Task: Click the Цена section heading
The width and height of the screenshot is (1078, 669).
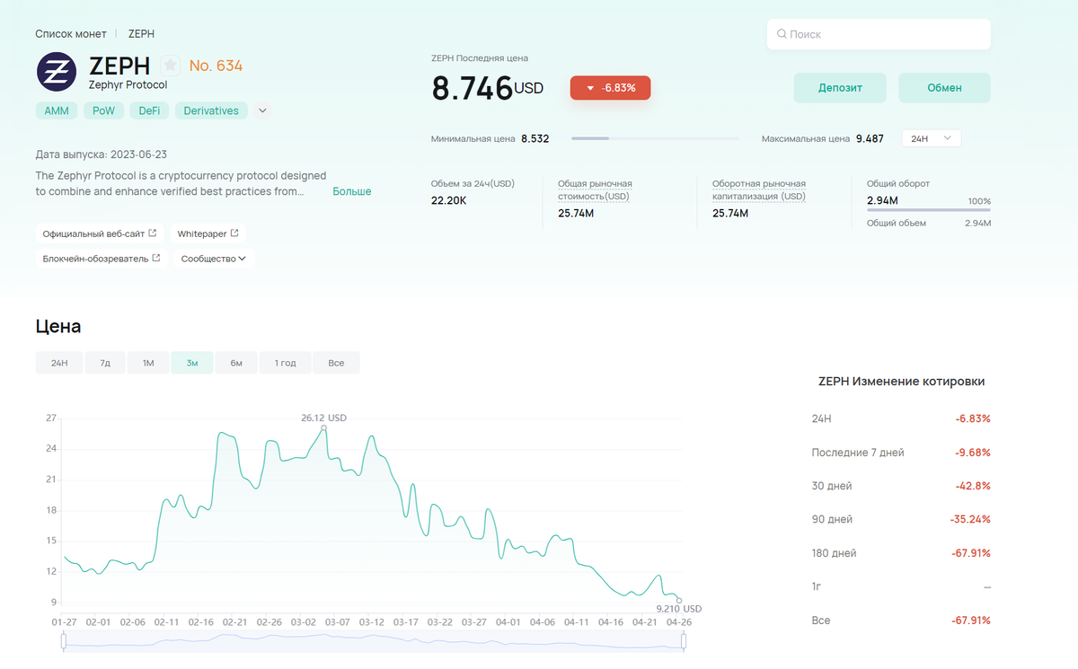Action: (x=58, y=326)
